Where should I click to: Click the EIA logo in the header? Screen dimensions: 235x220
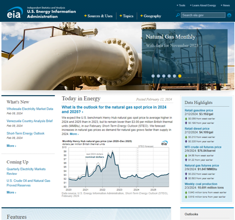pos(15,13)
